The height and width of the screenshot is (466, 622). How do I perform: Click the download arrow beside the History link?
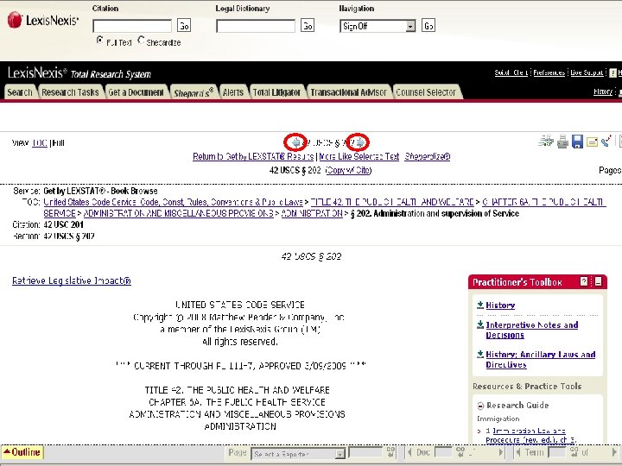[480, 305]
